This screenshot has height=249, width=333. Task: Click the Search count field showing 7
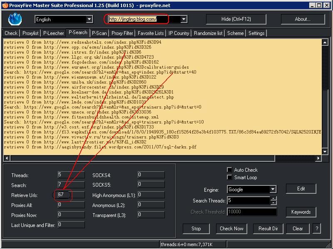click(71, 185)
